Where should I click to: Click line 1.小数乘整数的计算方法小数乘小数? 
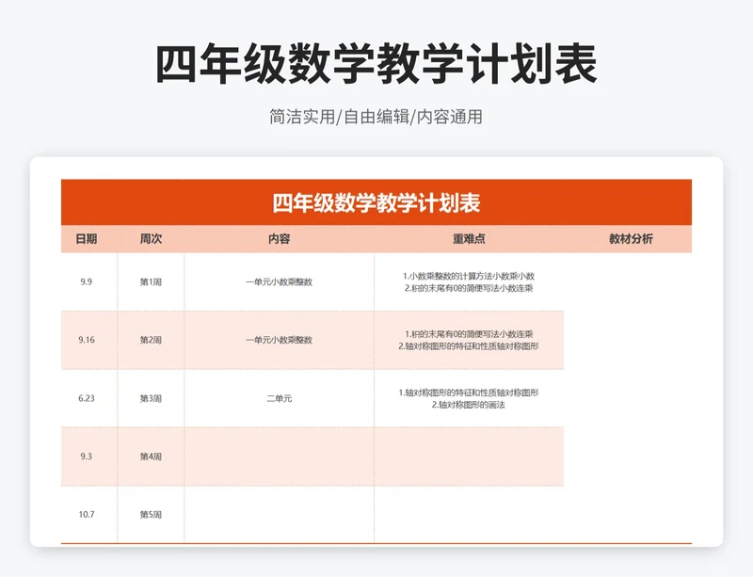click(469, 276)
